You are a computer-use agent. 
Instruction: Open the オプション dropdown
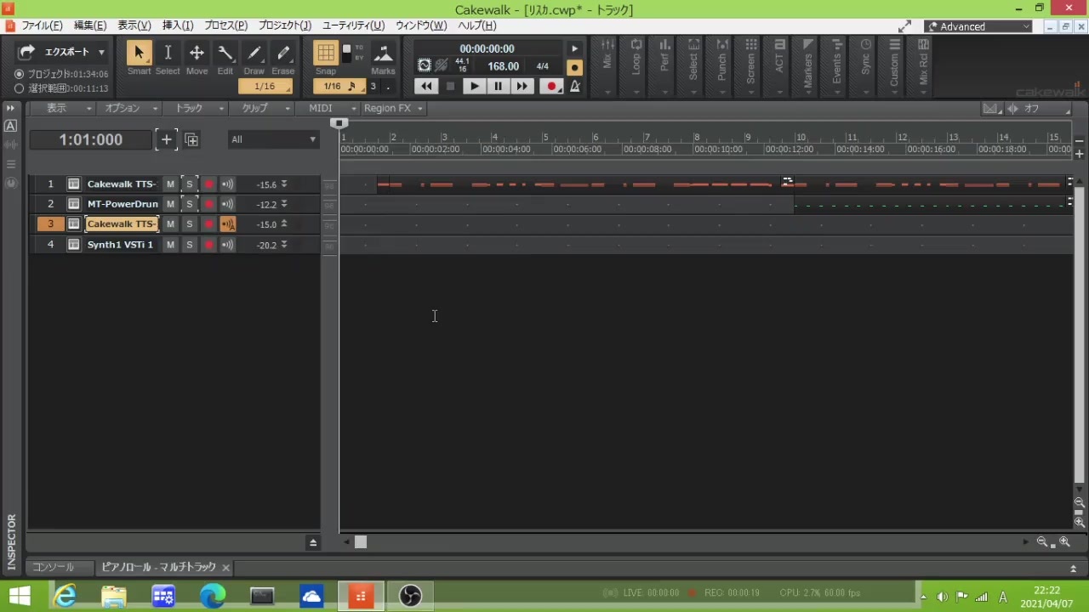[130, 108]
